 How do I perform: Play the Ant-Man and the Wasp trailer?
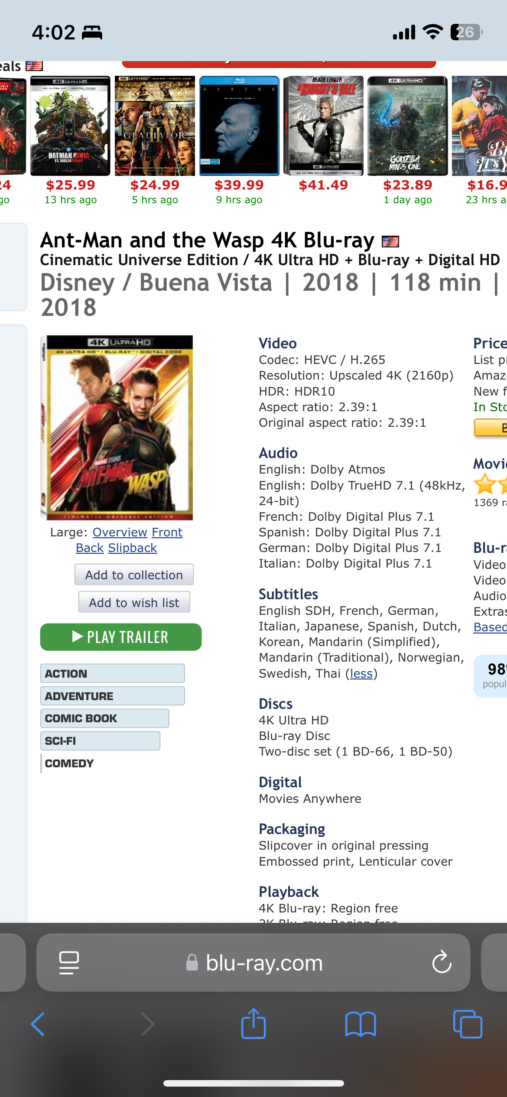[121, 637]
